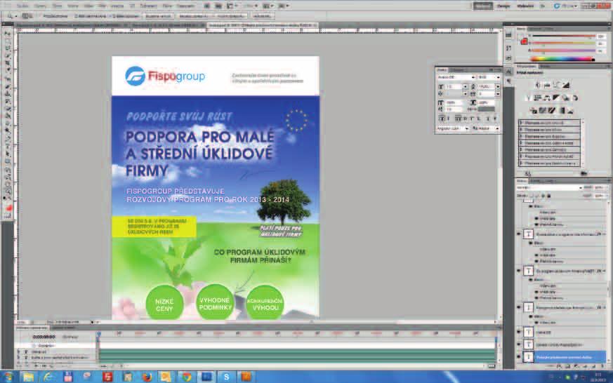
Task: Hide the 'Fispogroup představuje' text layer
Action: [519, 307]
